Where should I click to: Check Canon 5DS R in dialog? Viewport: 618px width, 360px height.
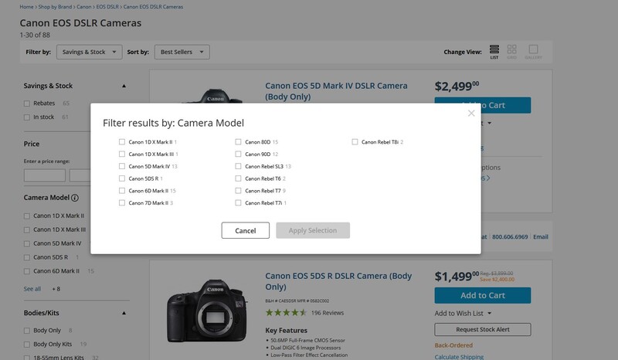[122, 178]
